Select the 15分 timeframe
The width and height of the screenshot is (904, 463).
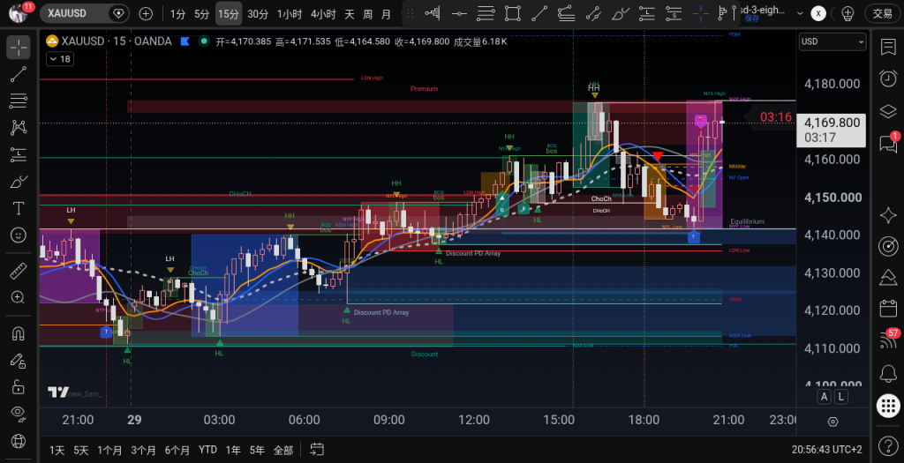[229, 14]
